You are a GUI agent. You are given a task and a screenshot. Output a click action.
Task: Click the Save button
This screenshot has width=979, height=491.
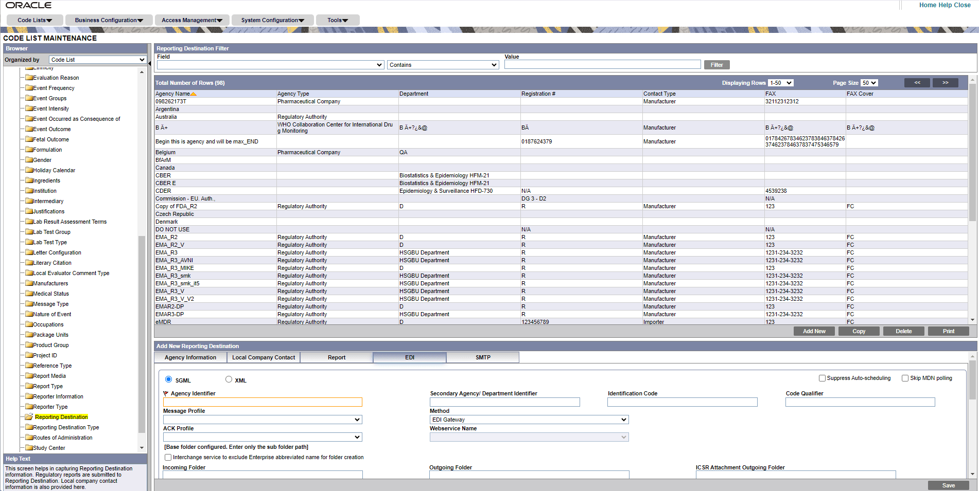pos(949,485)
